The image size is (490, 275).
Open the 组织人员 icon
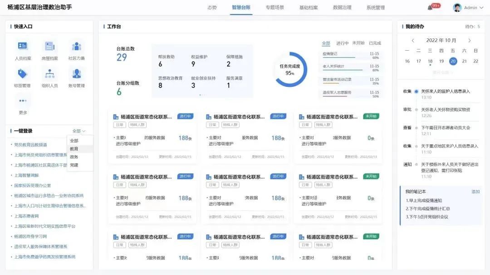[49, 74]
